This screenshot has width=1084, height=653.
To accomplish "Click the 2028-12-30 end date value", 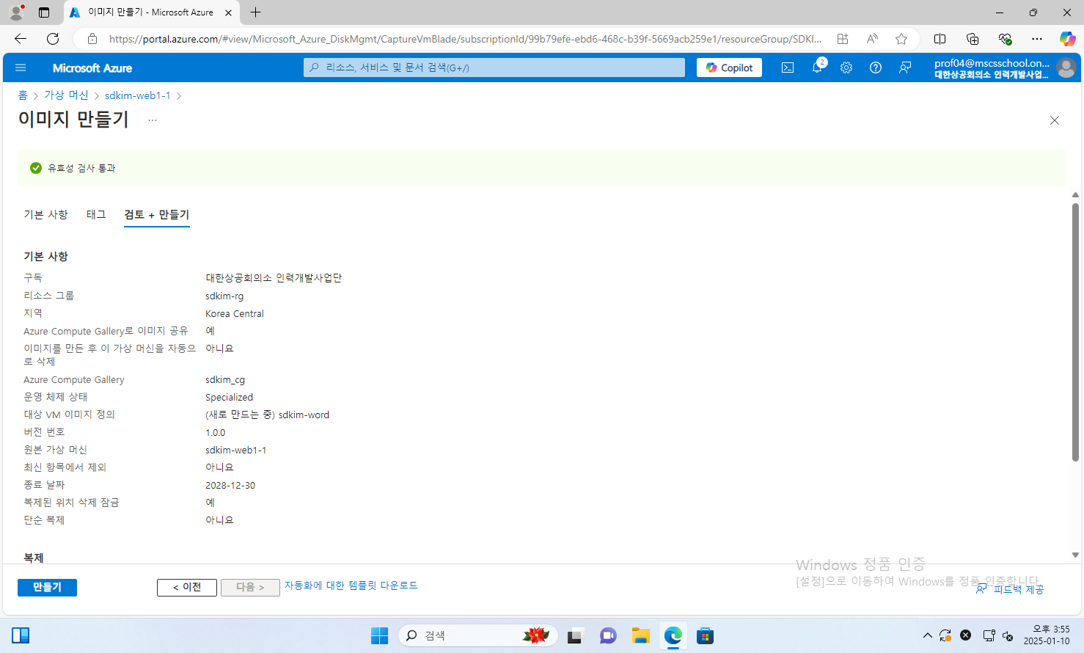I will coord(230,485).
